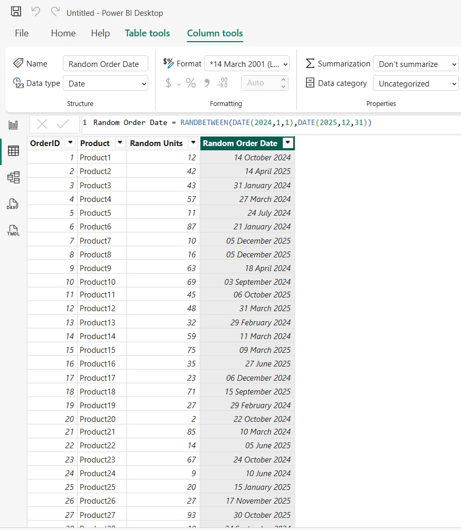Click the 17 November 2025 date cell
Viewport: 461px width, 530px height.
pyautogui.click(x=247, y=500)
